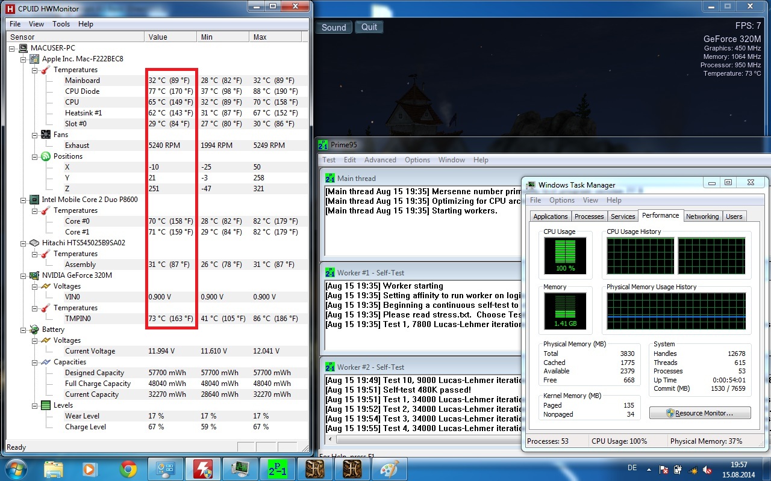Click the Quit button in the benchmark window
This screenshot has width=771, height=481.
[369, 27]
